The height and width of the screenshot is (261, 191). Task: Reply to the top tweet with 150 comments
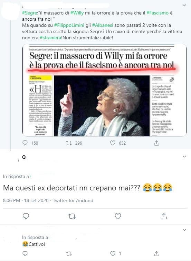pyautogui.click(x=25, y=143)
